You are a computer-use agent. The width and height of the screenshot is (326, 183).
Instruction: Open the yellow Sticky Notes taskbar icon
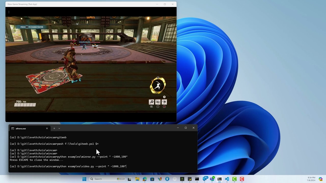pos(189,179)
